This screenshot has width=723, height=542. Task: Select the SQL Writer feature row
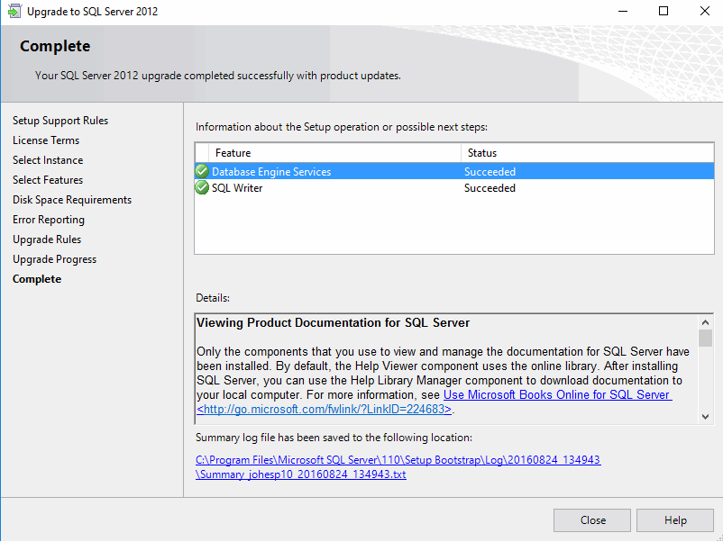[x=361, y=188]
